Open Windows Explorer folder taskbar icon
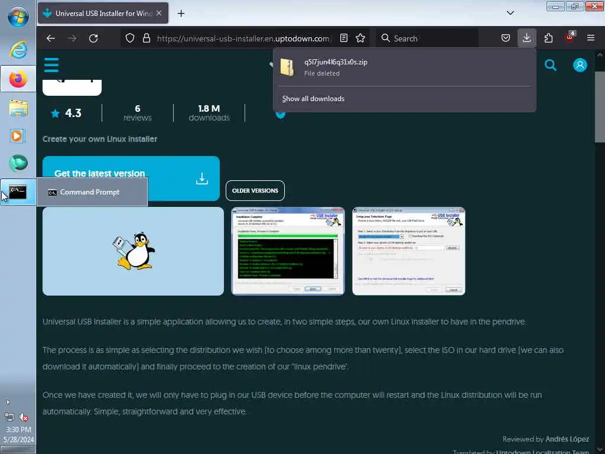 point(18,108)
